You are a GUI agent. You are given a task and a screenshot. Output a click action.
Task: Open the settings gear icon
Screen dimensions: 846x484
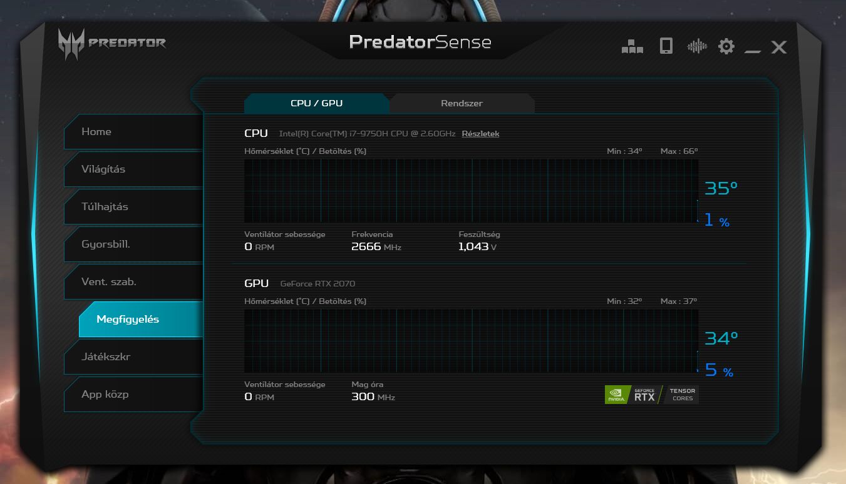pyautogui.click(x=726, y=46)
